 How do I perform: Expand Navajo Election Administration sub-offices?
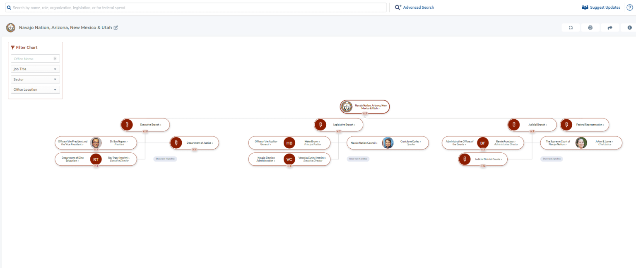289,166
